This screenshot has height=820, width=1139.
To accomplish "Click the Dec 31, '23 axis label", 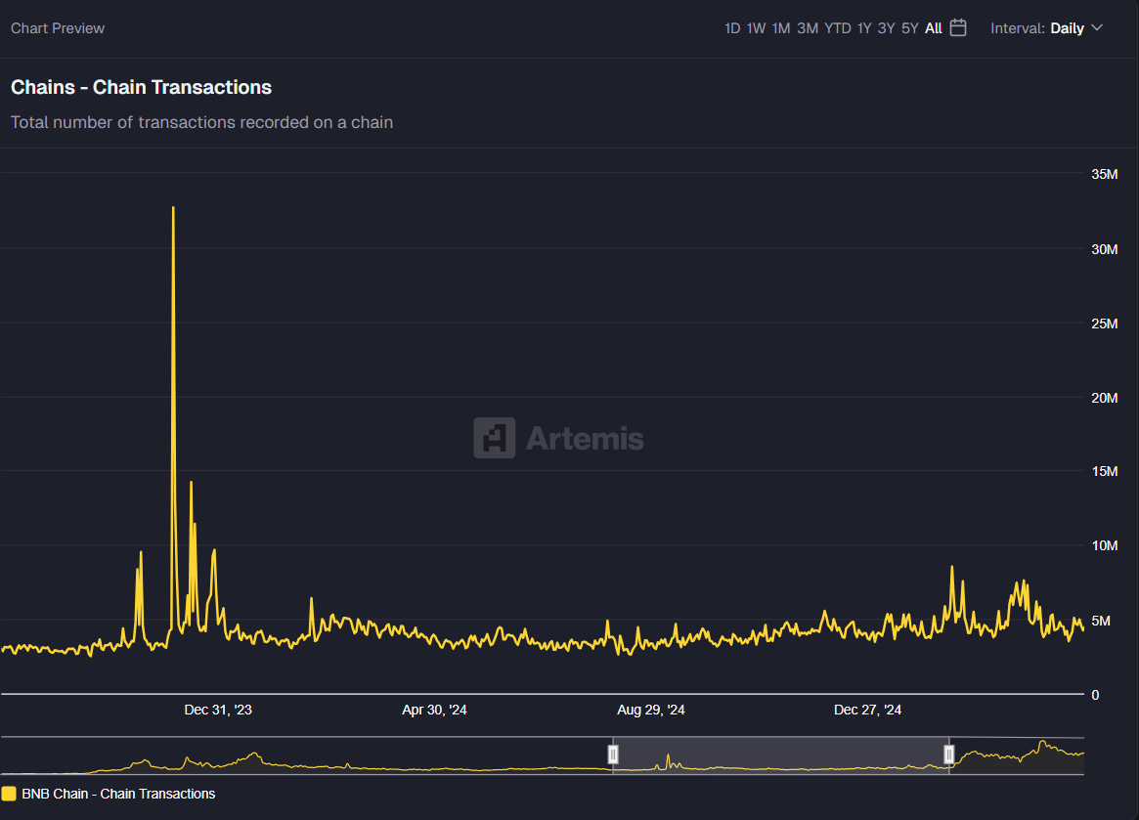I will click(x=217, y=710).
